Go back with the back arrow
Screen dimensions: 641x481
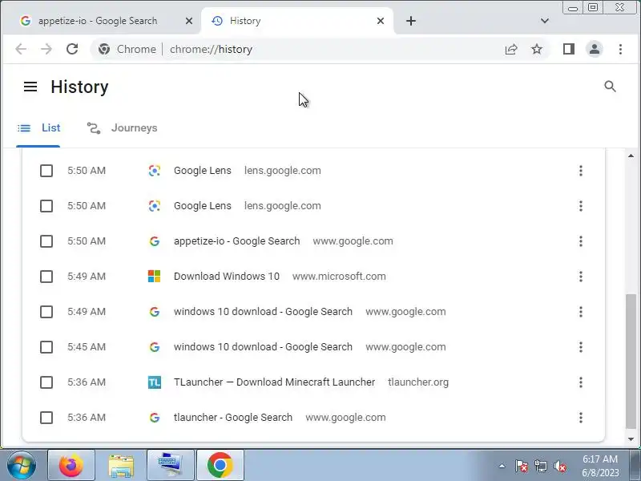coord(21,49)
